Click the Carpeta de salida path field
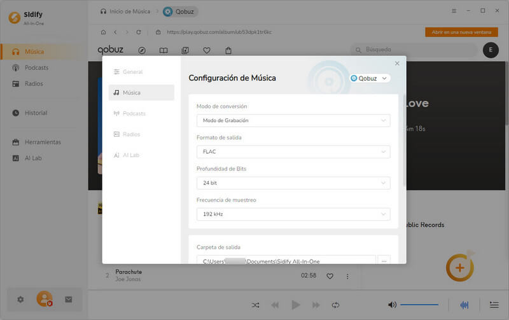 (286, 260)
